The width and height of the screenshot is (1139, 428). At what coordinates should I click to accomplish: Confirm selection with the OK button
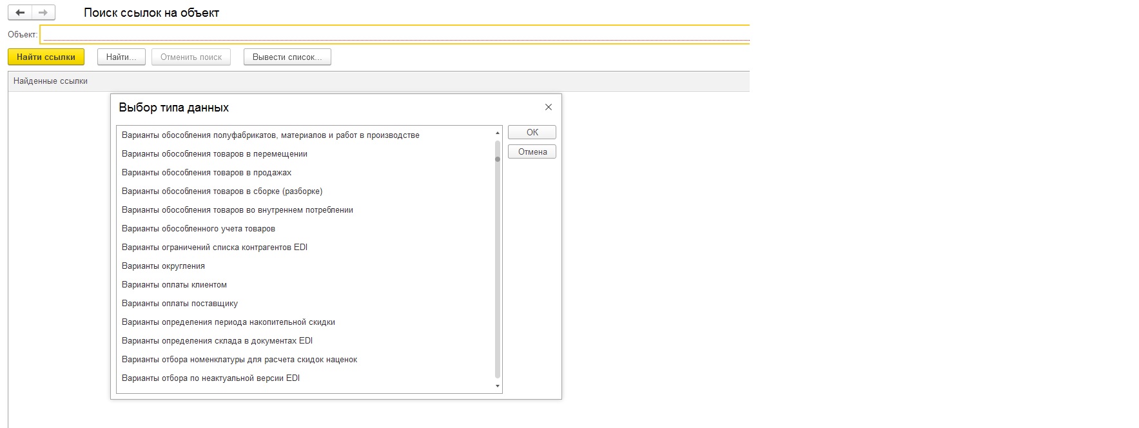pyautogui.click(x=532, y=132)
